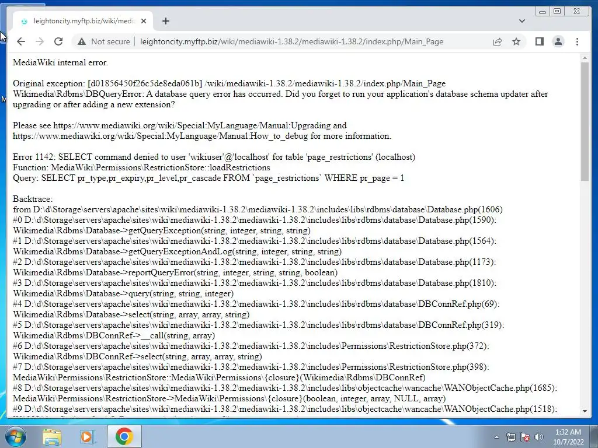Click the 'Original exception:' line
This screenshot has width=598, height=448.
(x=229, y=83)
